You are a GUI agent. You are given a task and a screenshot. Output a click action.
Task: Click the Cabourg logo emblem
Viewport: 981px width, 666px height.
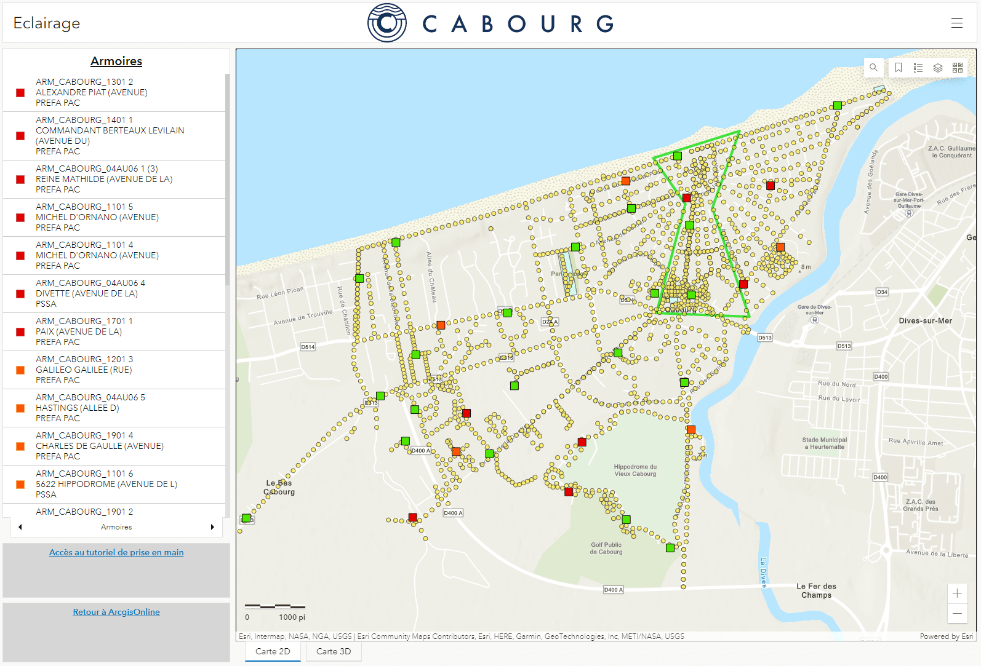[387, 23]
